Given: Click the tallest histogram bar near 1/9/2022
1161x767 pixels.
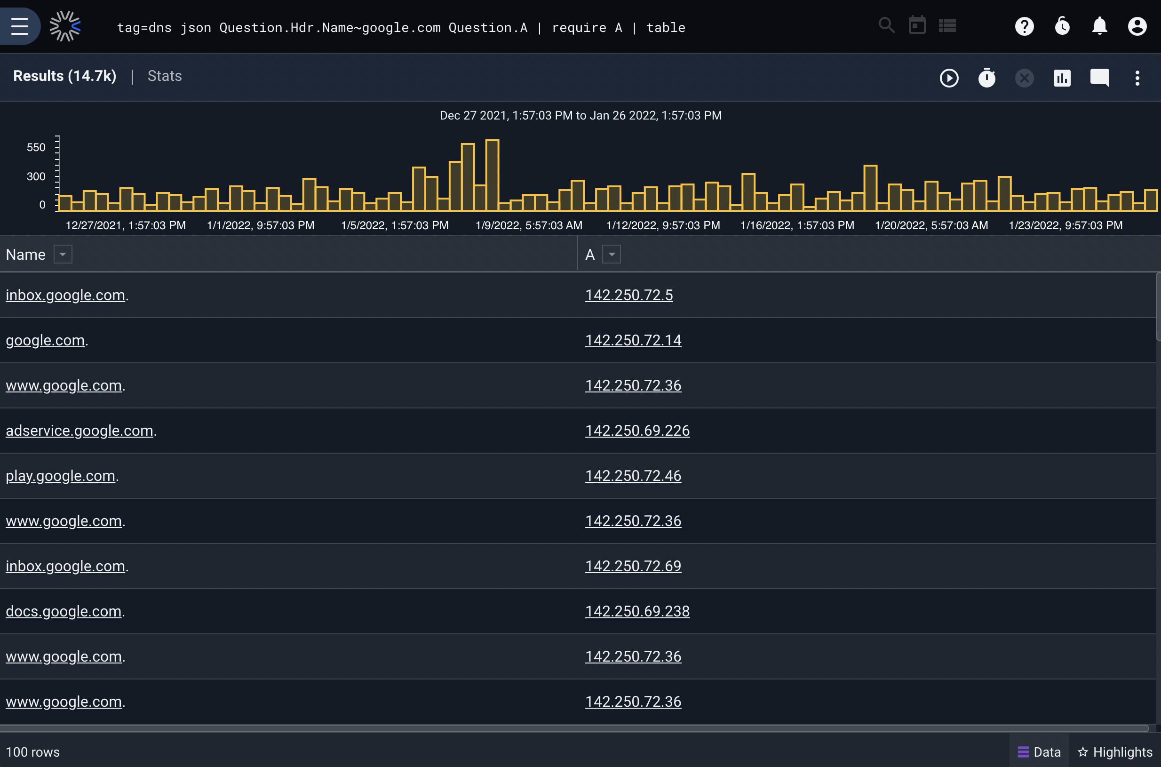Looking at the screenshot, I should (492, 175).
